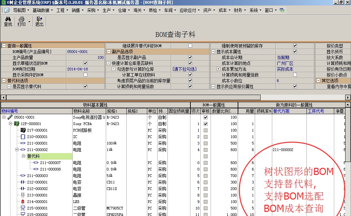
Task: Click the crystal icon beside 213-000001 晶振
Action: point(22,195)
